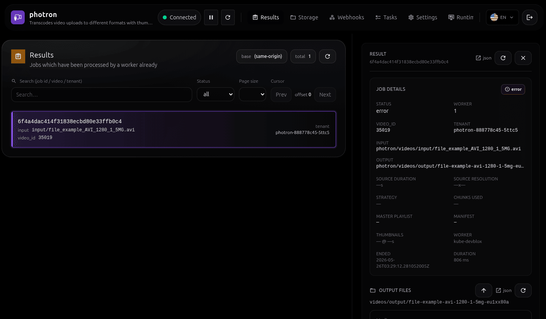Open the Status filter dropdown
Image resolution: width=546 pixels, height=319 pixels.
click(x=215, y=94)
